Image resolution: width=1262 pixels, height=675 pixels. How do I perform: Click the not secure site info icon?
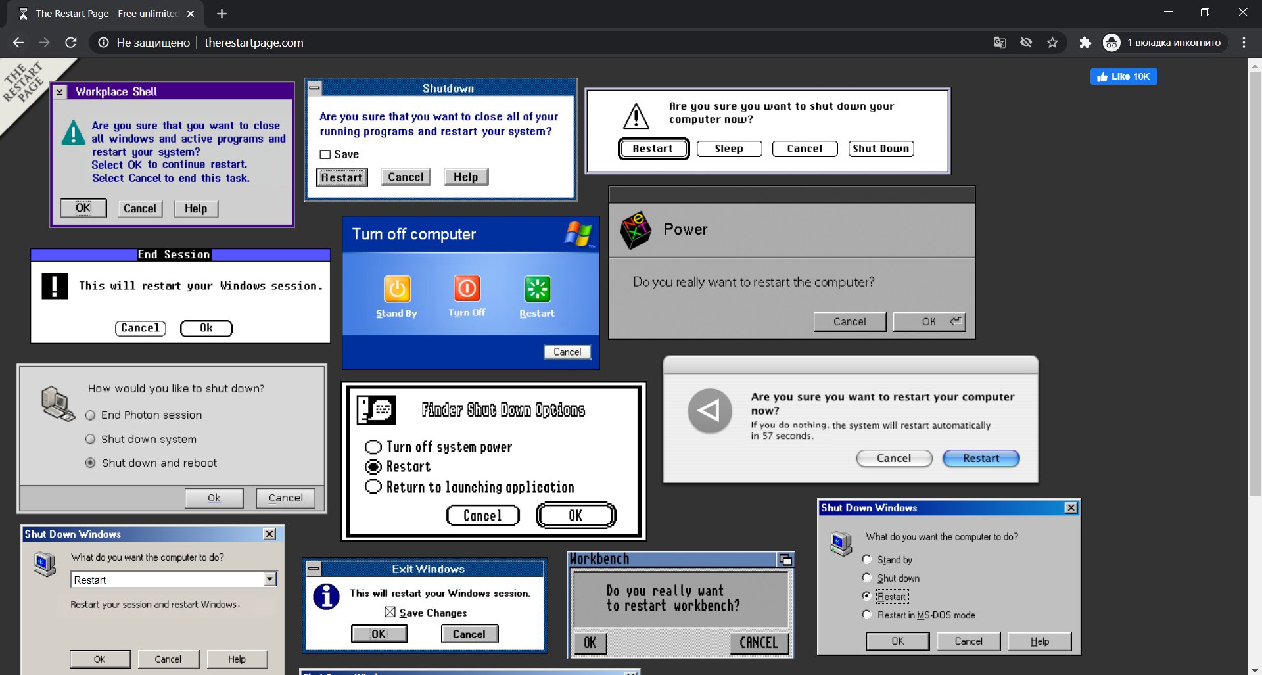point(103,43)
